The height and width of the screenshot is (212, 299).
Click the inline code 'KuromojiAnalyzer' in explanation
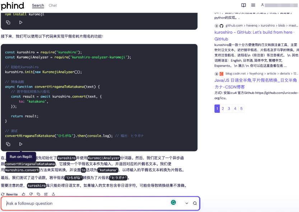(x=104, y=158)
